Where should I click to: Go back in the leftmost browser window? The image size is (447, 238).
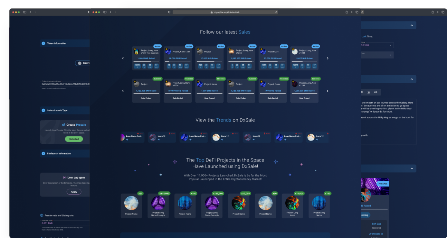[x=30, y=12]
